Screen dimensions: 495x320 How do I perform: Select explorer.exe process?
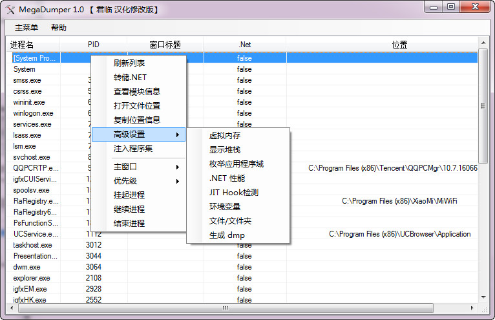click(x=32, y=278)
